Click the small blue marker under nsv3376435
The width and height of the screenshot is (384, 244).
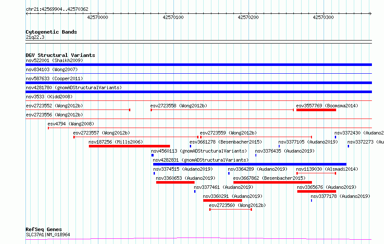point(256,155)
